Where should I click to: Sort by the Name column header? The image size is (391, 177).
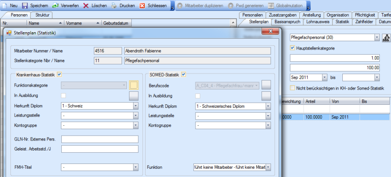coord(45,23)
